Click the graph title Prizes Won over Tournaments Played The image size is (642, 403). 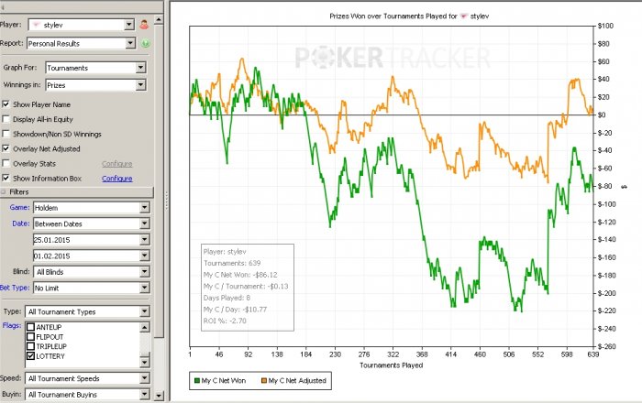point(409,16)
